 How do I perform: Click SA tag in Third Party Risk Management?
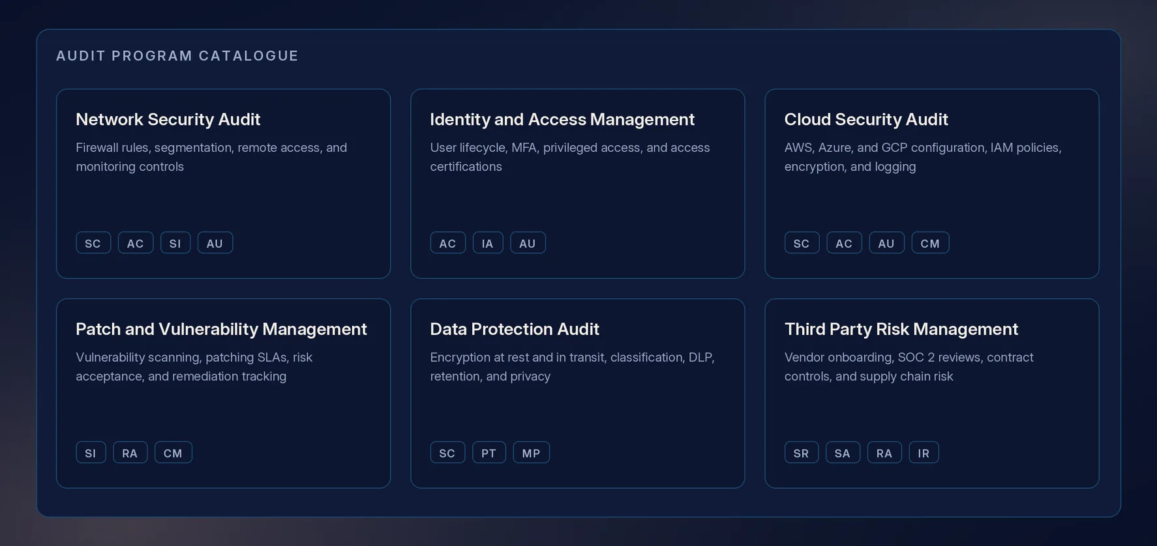click(843, 453)
